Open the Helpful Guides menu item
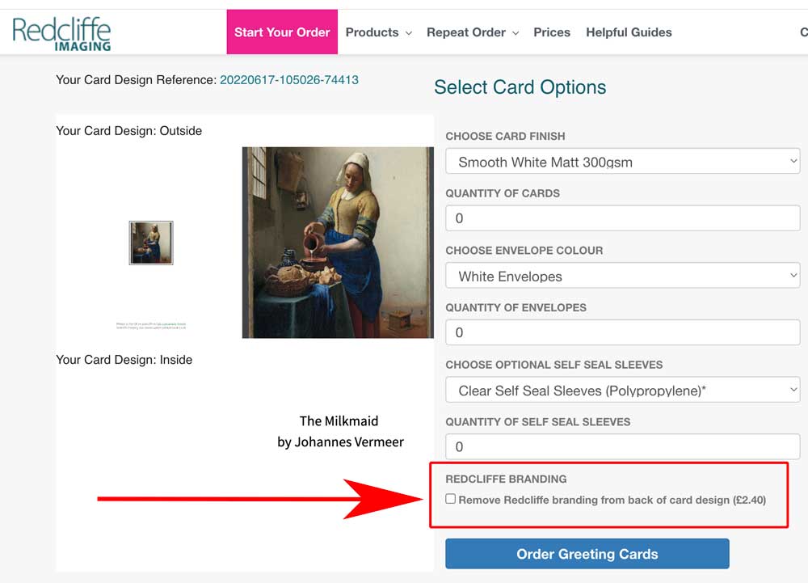The height and width of the screenshot is (583, 808). pos(629,32)
